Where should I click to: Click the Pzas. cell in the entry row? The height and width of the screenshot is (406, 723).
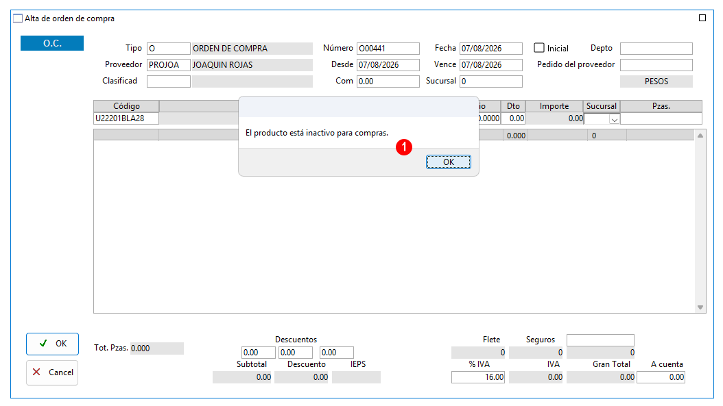(661, 118)
